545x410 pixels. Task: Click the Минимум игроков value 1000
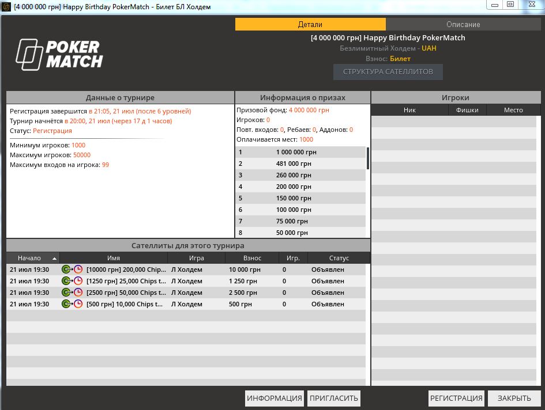(78, 145)
